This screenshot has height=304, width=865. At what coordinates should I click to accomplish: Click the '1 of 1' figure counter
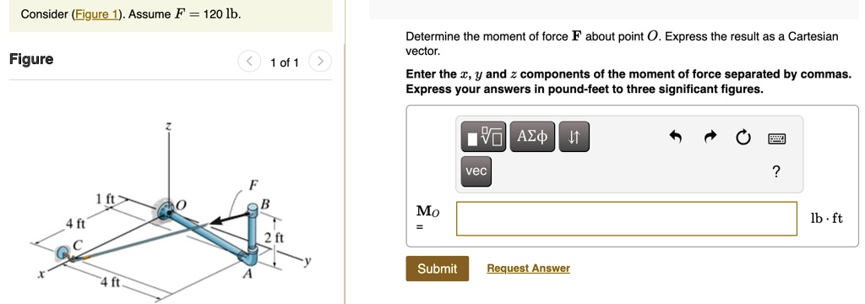[284, 62]
